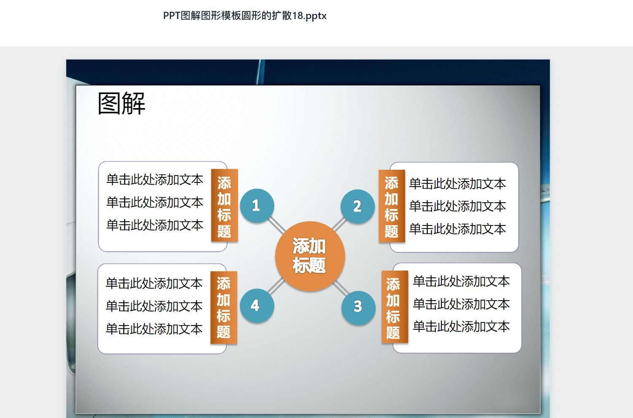Select the blue circle numbered 1
This screenshot has width=633, height=418.
tap(257, 206)
